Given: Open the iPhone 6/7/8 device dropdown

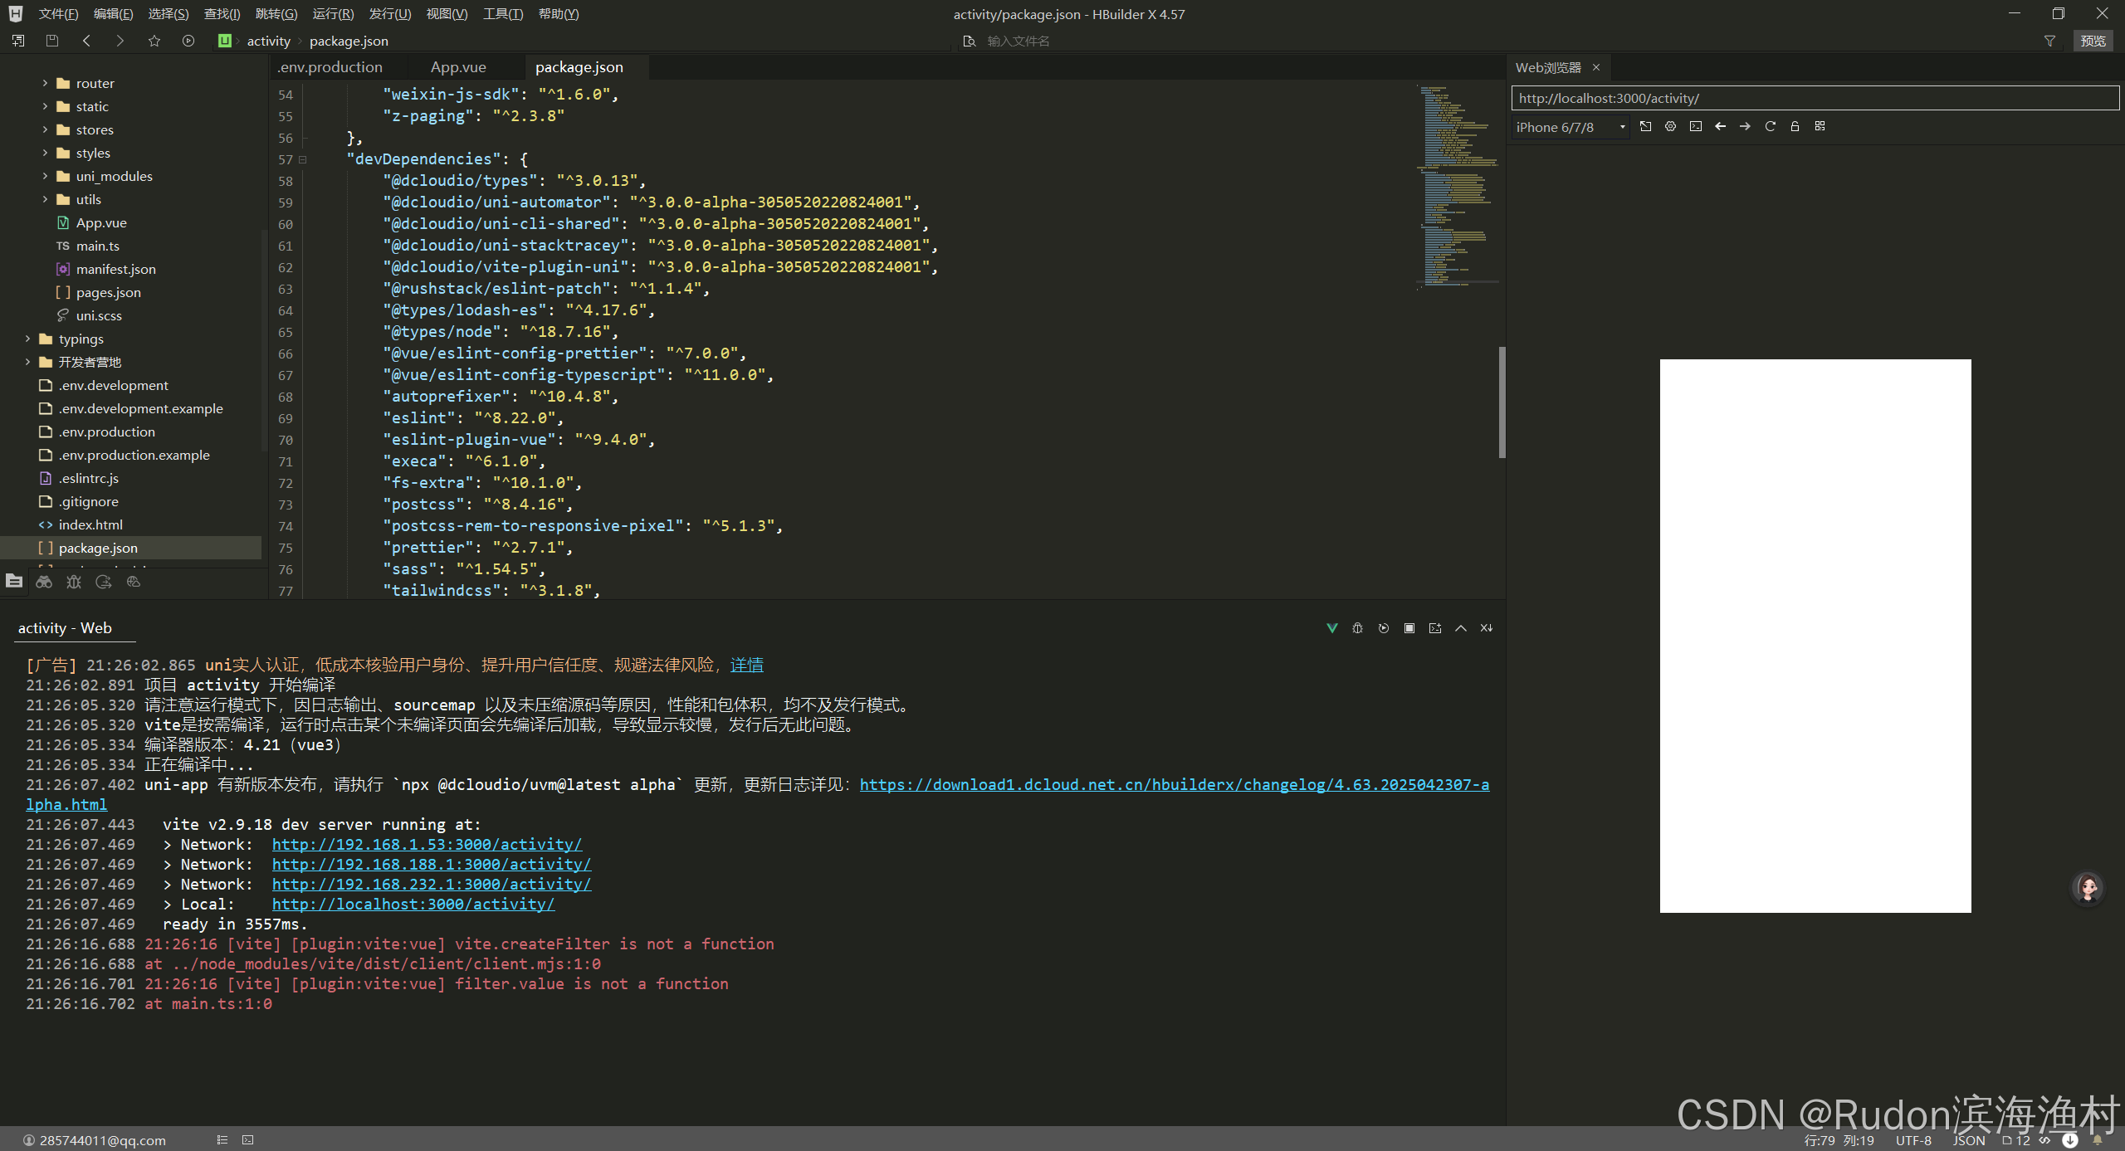Looking at the screenshot, I should (x=1569, y=127).
